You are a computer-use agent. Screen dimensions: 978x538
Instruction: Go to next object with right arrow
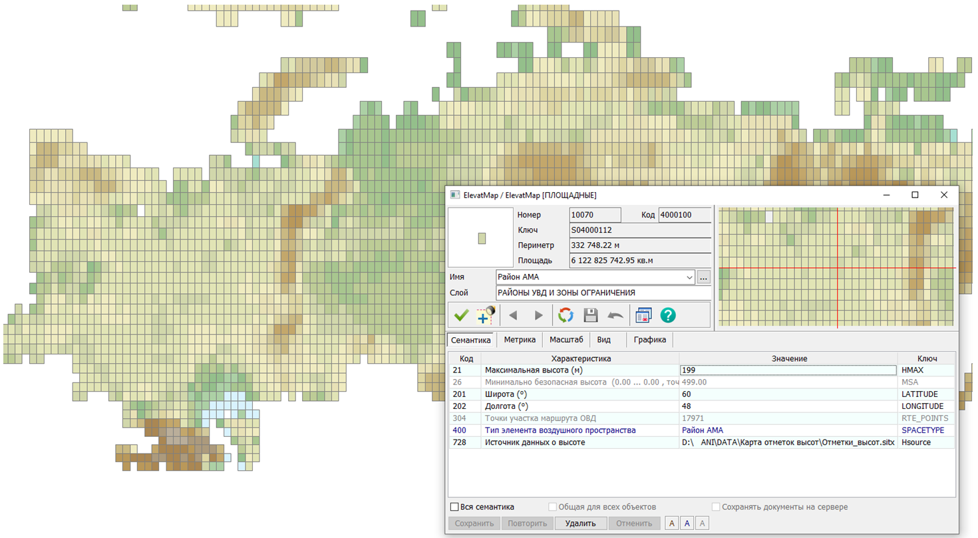(x=539, y=315)
